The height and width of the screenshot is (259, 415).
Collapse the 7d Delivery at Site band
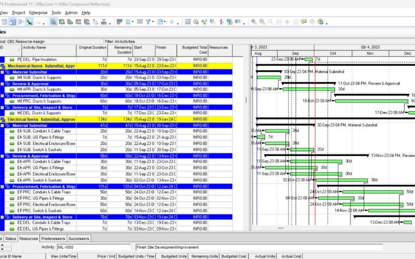2,108
